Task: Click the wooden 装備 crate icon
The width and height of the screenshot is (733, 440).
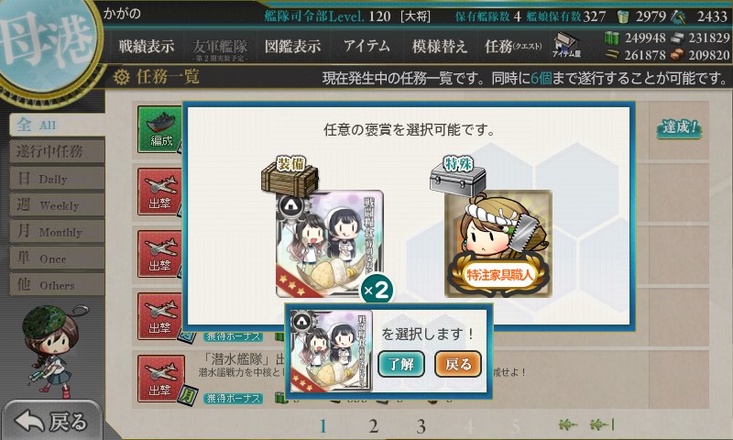Action: click(x=290, y=178)
